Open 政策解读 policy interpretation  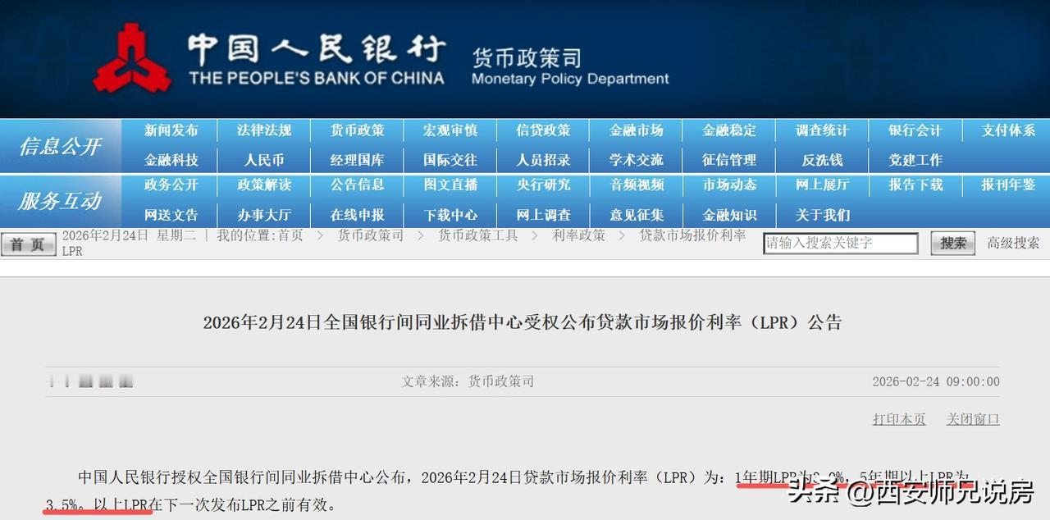[262, 185]
